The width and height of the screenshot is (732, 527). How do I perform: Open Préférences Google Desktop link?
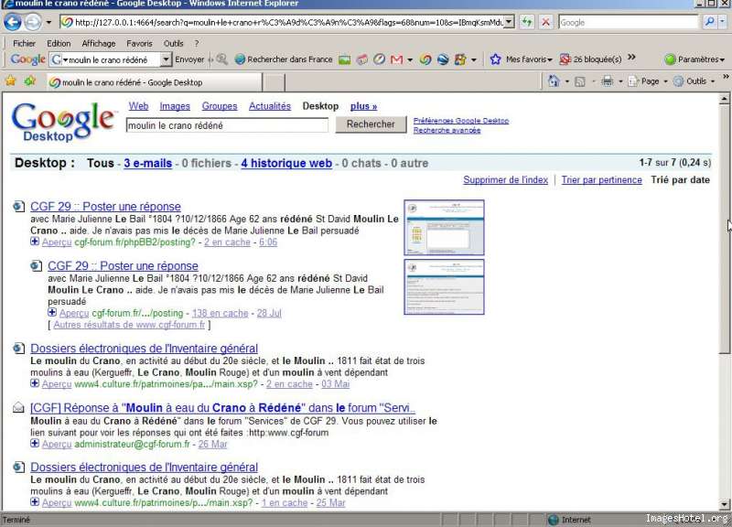pos(461,121)
